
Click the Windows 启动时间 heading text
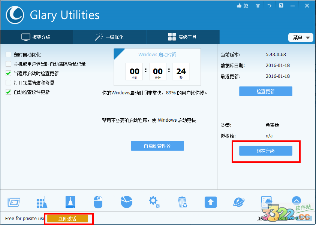[x=157, y=55]
